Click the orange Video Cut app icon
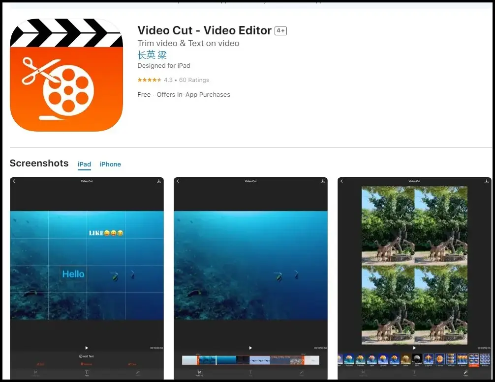Screen dimensions: 495x382 66,75
